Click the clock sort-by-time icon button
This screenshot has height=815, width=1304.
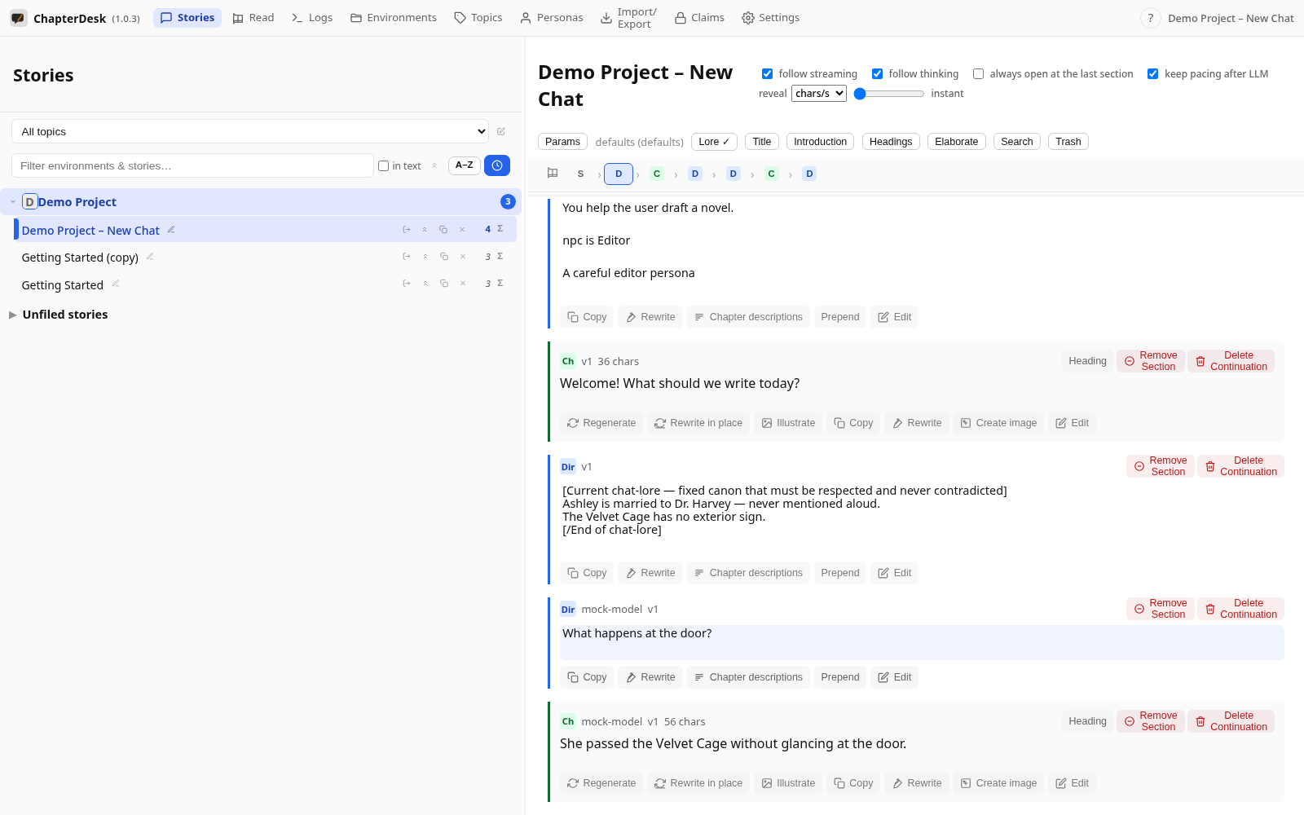[x=497, y=165]
